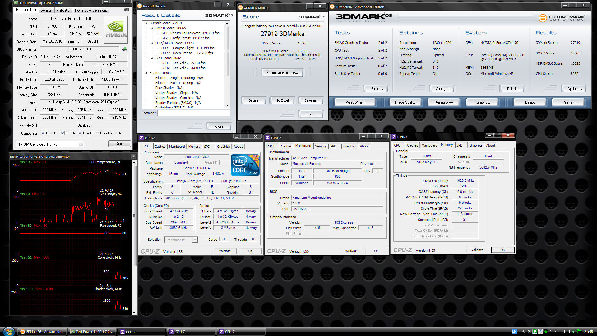Switch to the Sensors tab in GPU-Z
This screenshot has width=597, height=336.
click(x=47, y=10)
